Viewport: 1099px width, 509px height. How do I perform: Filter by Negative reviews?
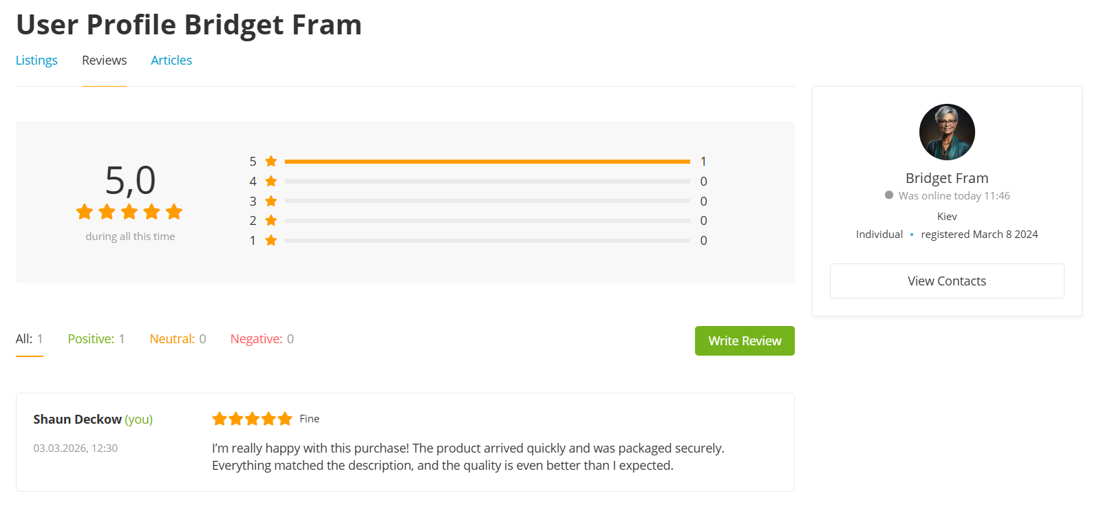coord(262,339)
